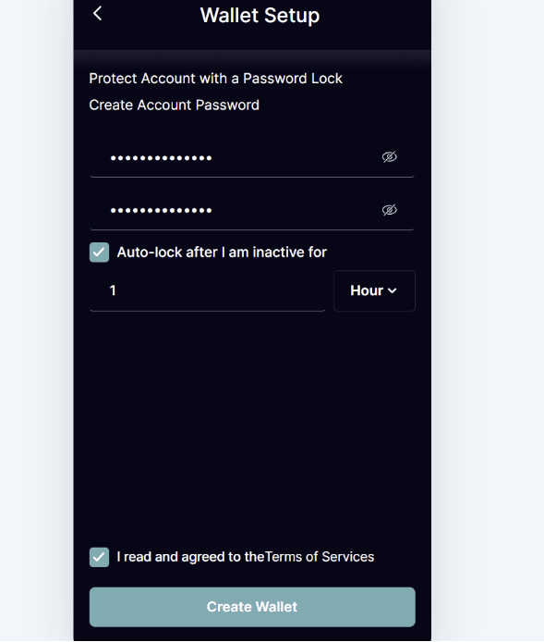Screen dimensions: 544x642
Task: Focus the first account password field
Action: [x=252, y=157]
